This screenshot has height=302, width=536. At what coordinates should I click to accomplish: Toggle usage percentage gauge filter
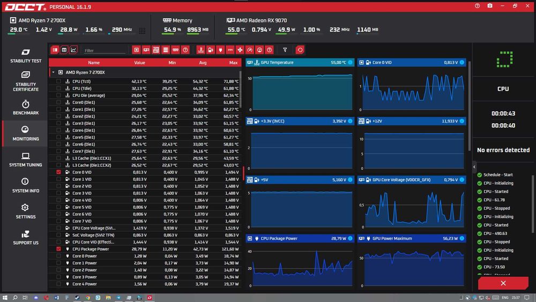coord(259,50)
